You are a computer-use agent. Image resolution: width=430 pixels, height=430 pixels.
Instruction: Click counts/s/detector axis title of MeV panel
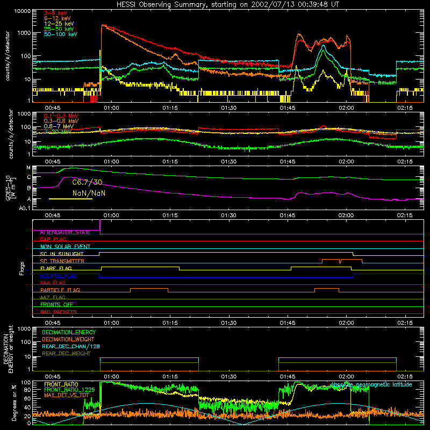point(11,134)
